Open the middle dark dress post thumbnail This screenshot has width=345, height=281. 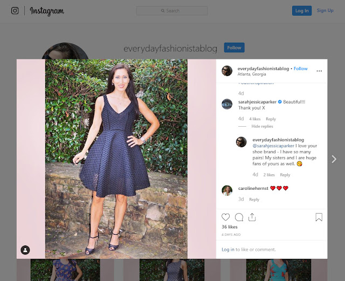pyautogui.click(x=172, y=270)
